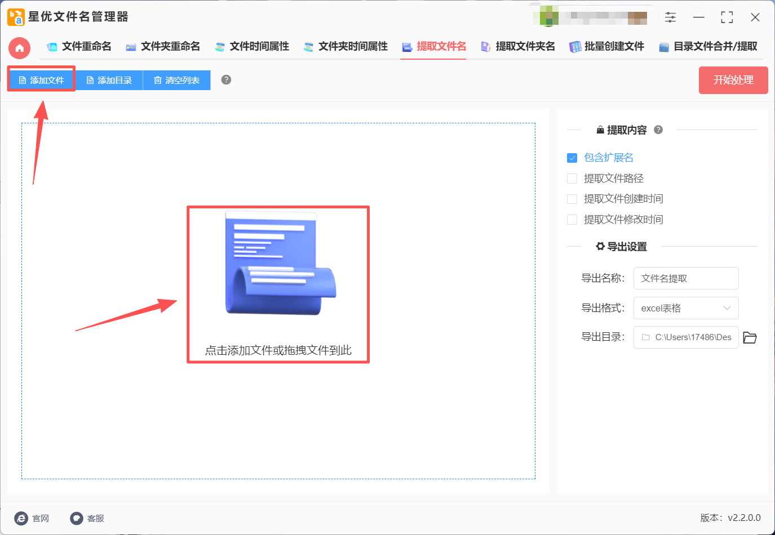Minimize the application window
775x535 pixels.
[x=699, y=17]
